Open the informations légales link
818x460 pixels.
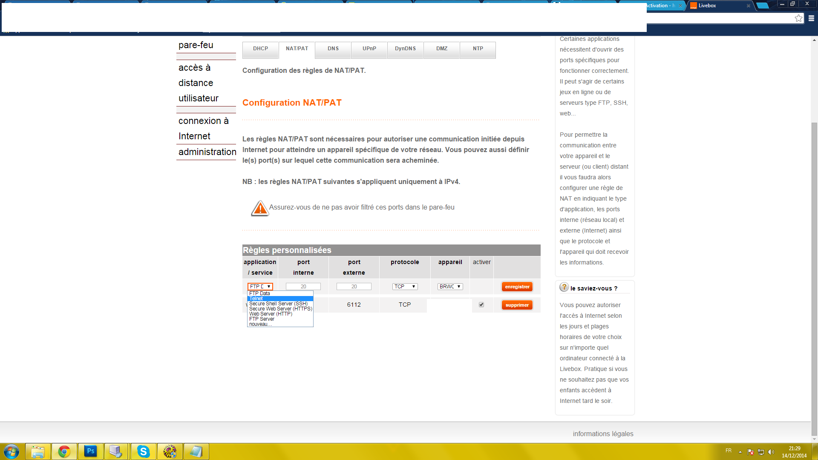coord(603,434)
